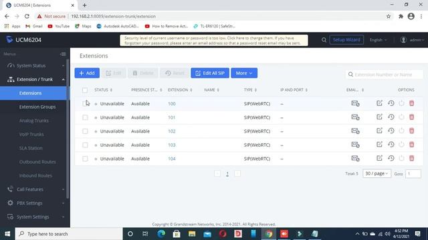Open Microsoft Edge from taskbar
428x240 pixels.
click(161, 234)
